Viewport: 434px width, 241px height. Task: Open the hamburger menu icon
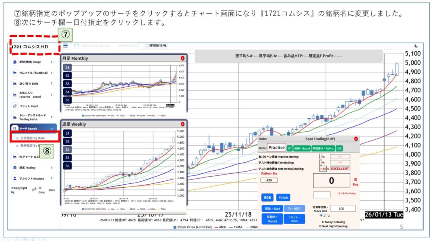(66, 45)
